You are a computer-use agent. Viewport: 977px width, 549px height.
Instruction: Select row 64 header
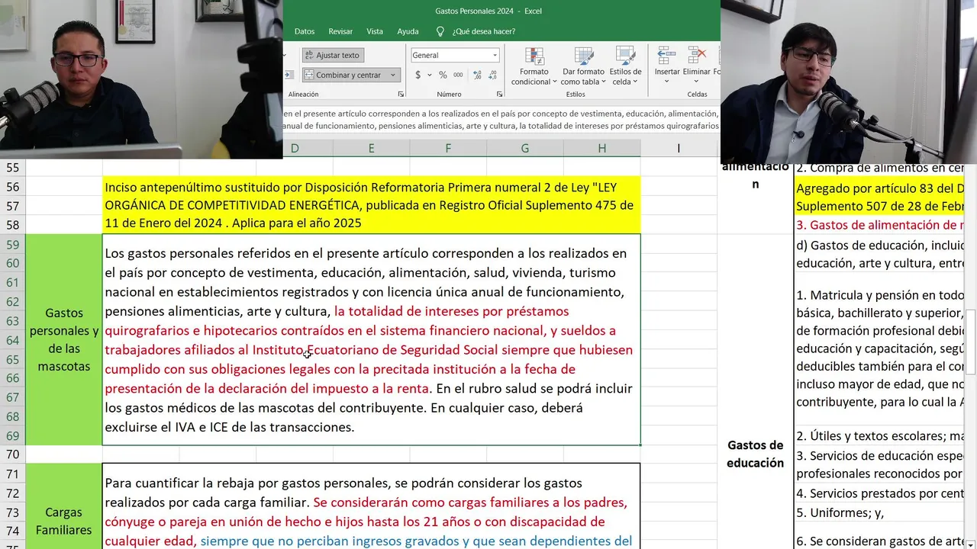click(x=12, y=340)
